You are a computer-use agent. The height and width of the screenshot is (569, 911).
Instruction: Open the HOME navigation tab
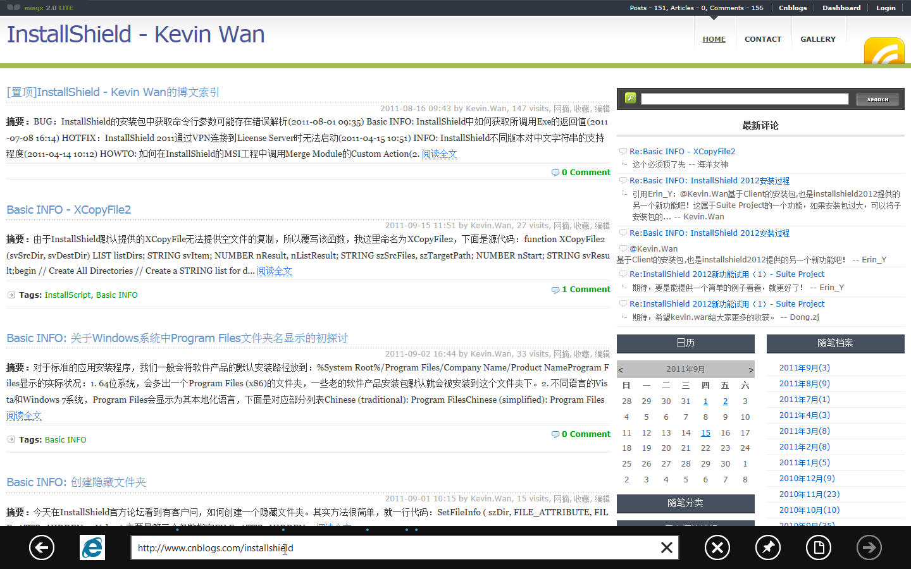(714, 39)
